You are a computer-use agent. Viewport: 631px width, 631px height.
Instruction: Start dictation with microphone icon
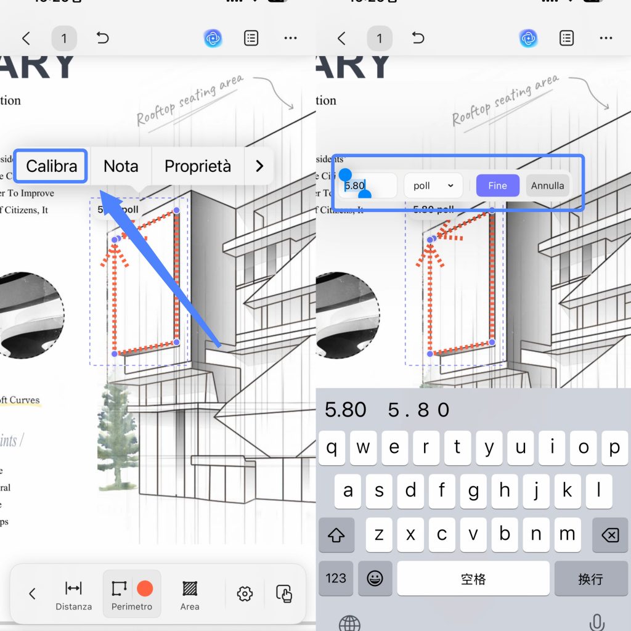coord(596,622)
